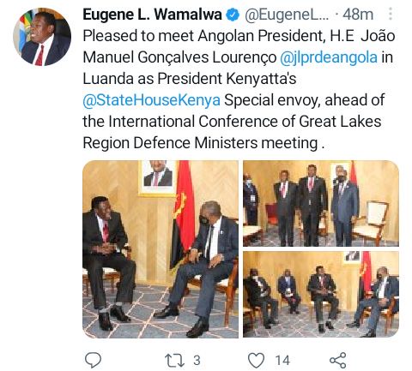Click the 48m timestamp
Viewport: 412px width, 371px height.
coord(358,15)
